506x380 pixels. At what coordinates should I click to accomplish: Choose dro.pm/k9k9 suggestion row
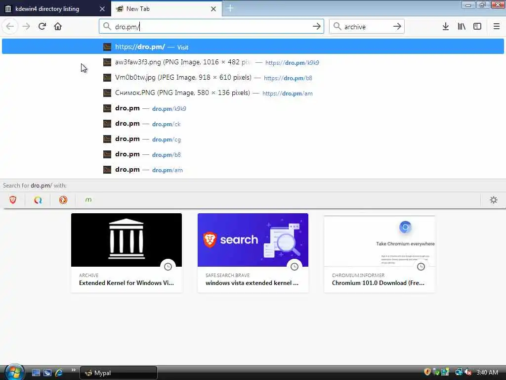click(253, 108)
